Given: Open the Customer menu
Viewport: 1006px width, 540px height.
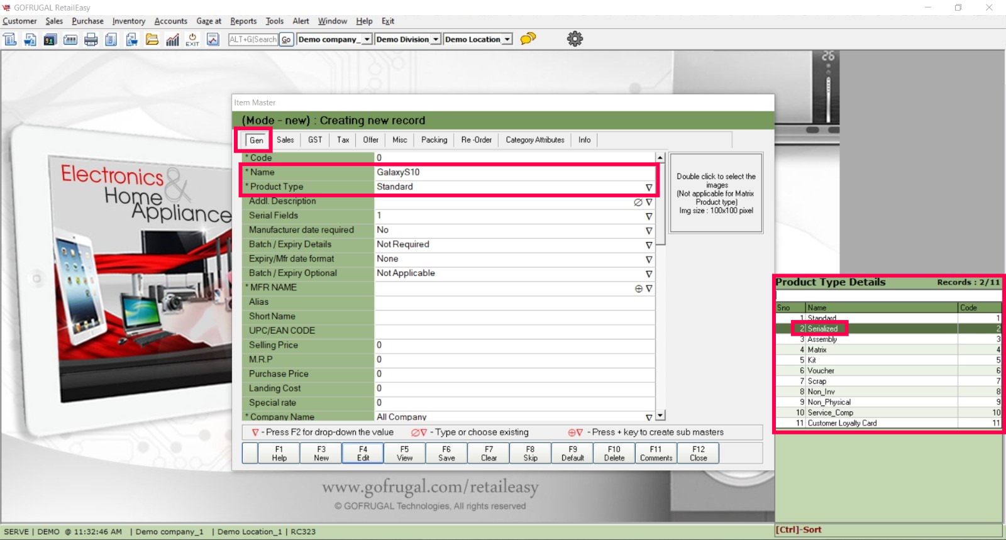Looking at the screenshot, I should click(19, 21).
